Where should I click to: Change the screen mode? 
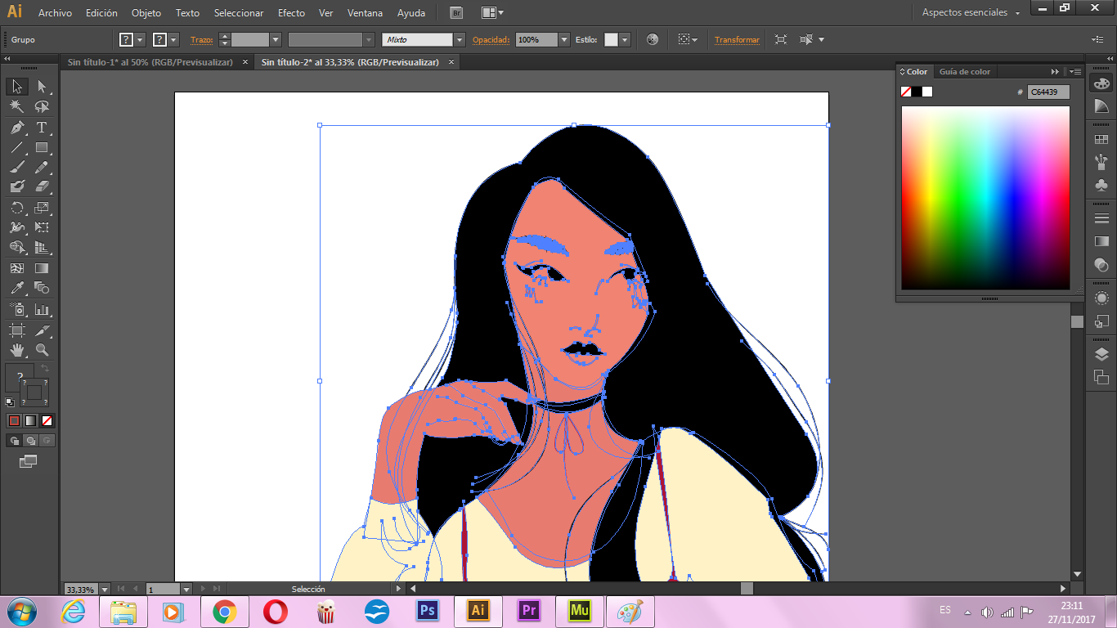point(29,462)
